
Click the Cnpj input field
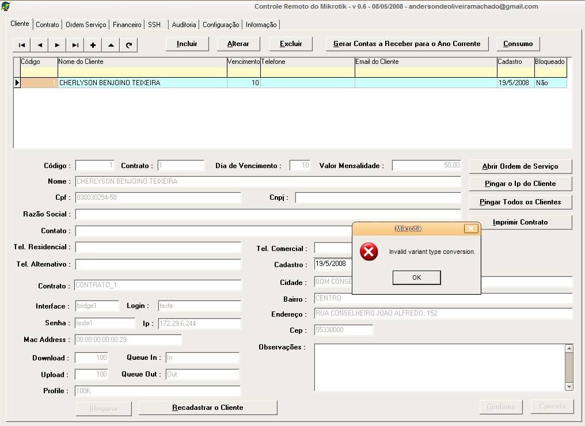coord(378,197)
